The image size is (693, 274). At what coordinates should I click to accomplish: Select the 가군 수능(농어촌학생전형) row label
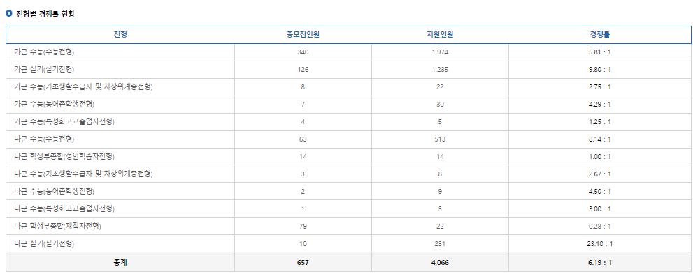tap(55, 105)
